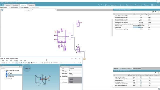The height and width of the screenshot is (90, 160).
Task: Switch to the SIMULATION mode tab
Action: click(31, 5)
